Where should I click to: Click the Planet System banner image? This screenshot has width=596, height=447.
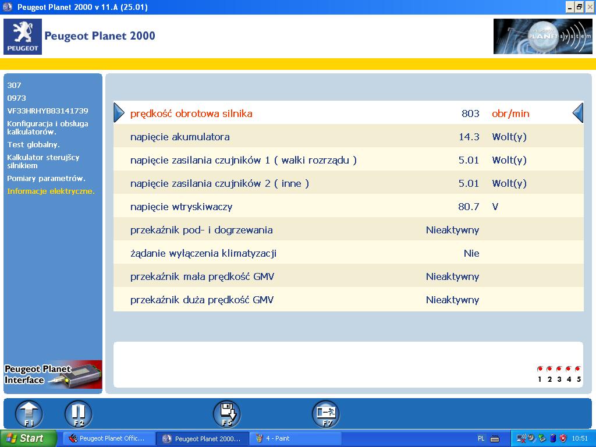pyautogui.click(x=542, y=37)
